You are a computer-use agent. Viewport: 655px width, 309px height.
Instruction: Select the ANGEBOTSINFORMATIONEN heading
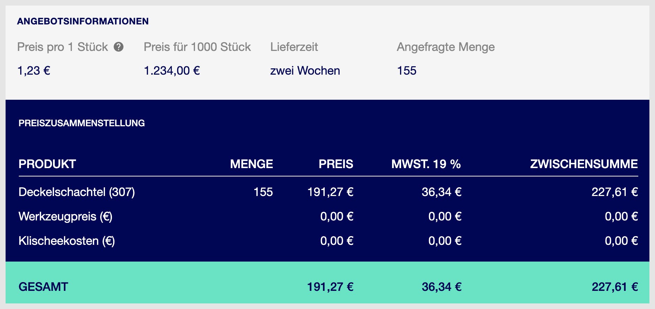pos(83,21)
